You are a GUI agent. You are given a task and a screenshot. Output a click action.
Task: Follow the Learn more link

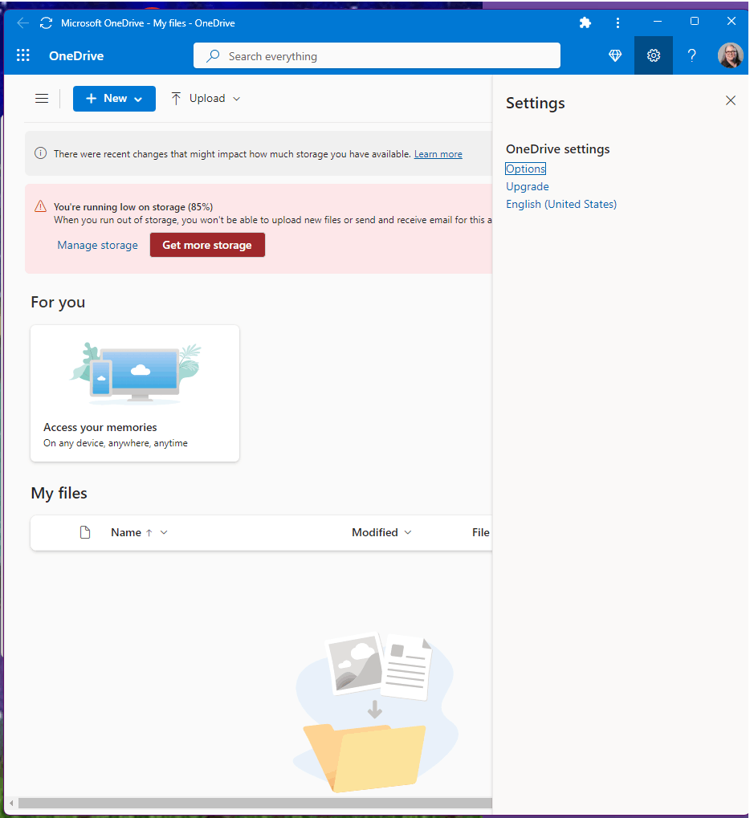click(x=438, y=154)
